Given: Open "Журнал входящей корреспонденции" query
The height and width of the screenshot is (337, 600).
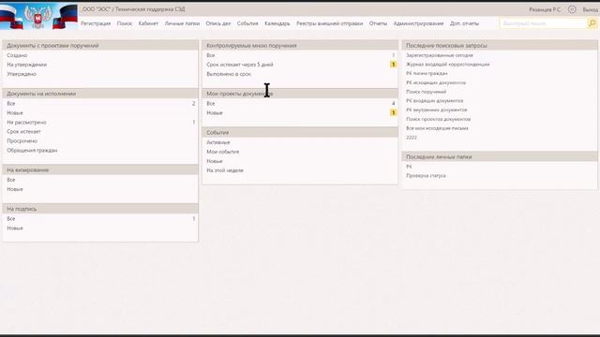Looking at the screenshot, I should point(448,65).
